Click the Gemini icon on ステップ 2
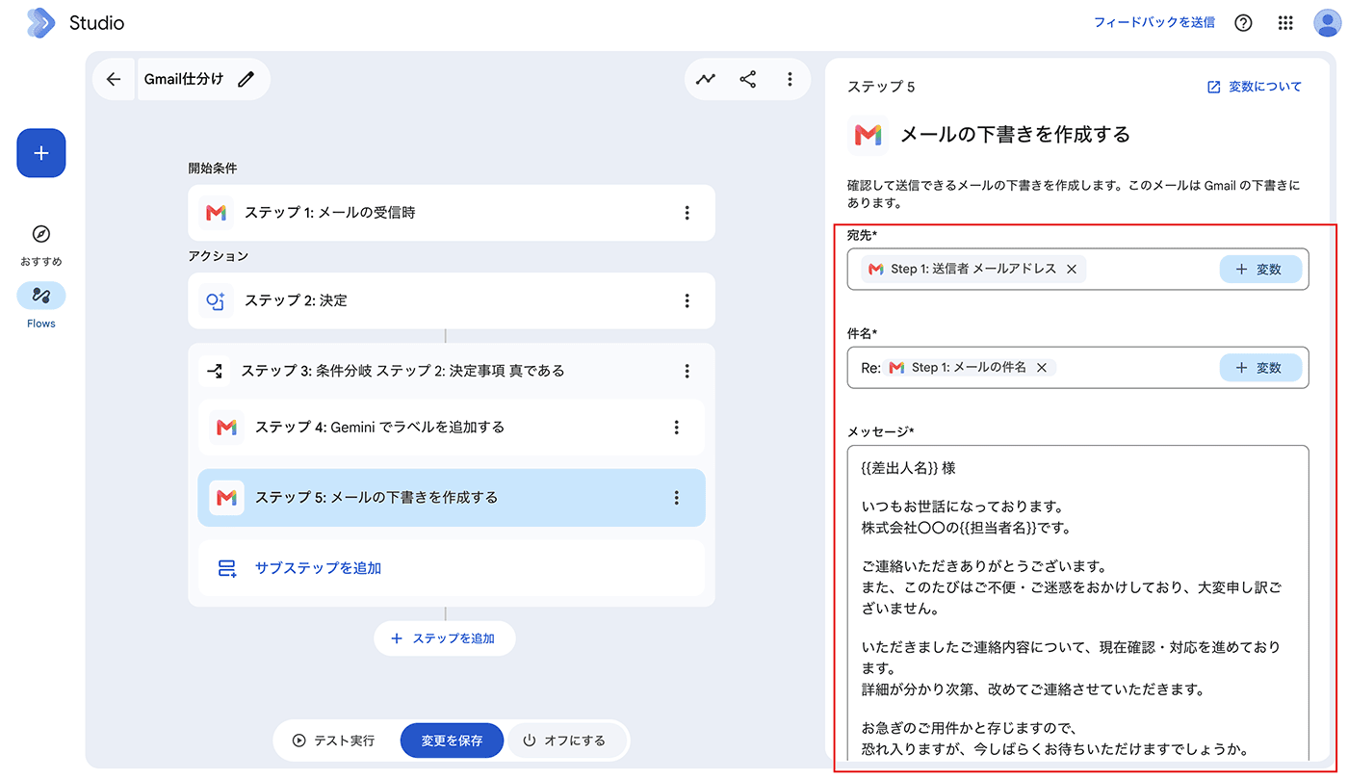1348x780 pixels. 217,300
